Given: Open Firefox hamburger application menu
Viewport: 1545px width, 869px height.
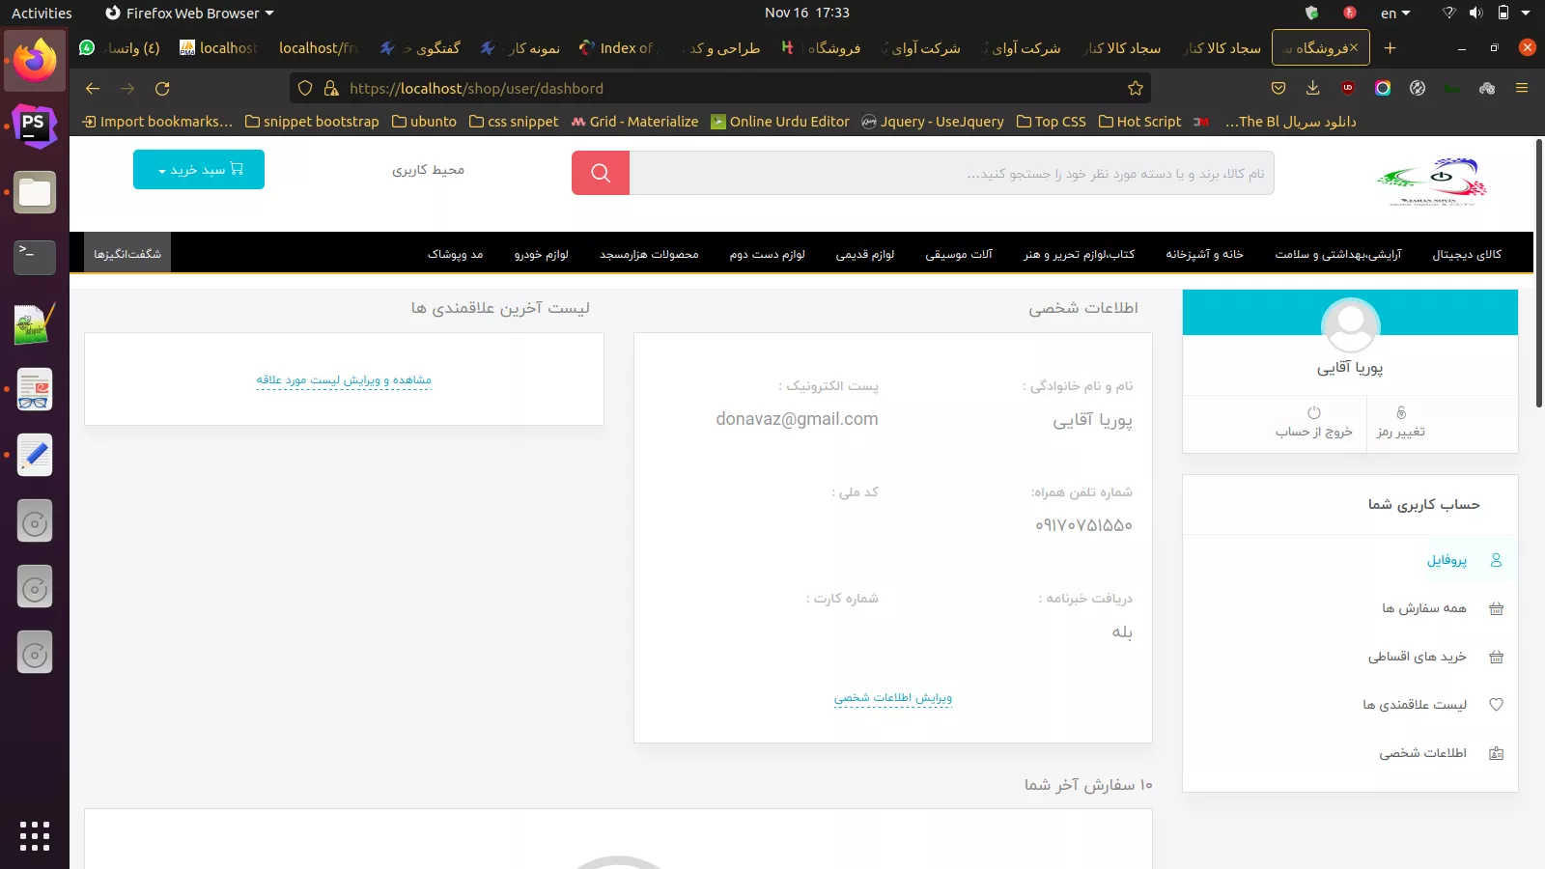Looking at the screenshot, I should 1522,88.
